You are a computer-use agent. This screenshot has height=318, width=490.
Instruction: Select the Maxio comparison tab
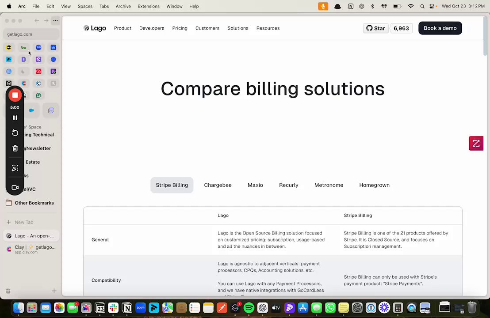pos(255,185)
